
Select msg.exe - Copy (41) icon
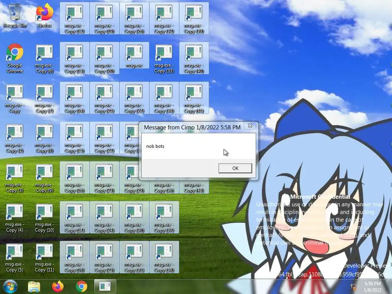194,98
